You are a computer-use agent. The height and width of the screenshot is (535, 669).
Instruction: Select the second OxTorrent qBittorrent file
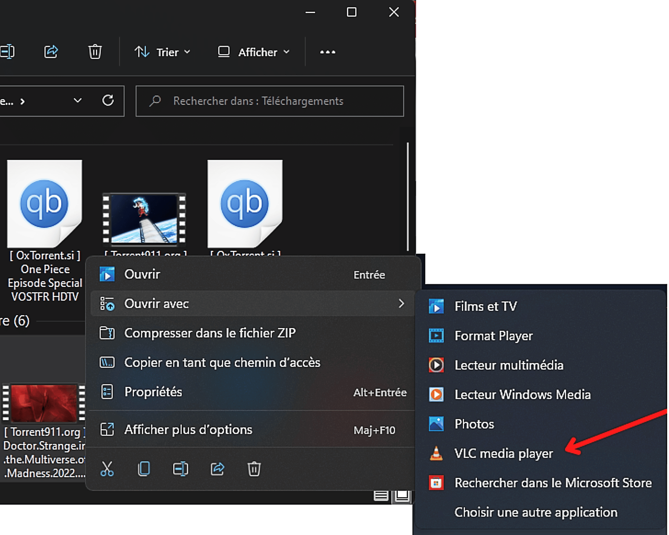pyautogui.click(x=245, y=204)
